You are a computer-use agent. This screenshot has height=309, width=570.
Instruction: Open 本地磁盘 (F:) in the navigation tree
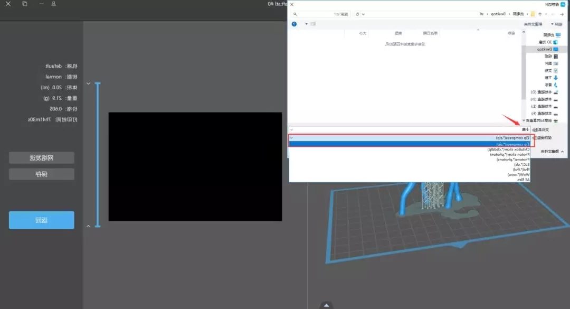(x=544, y=113)
